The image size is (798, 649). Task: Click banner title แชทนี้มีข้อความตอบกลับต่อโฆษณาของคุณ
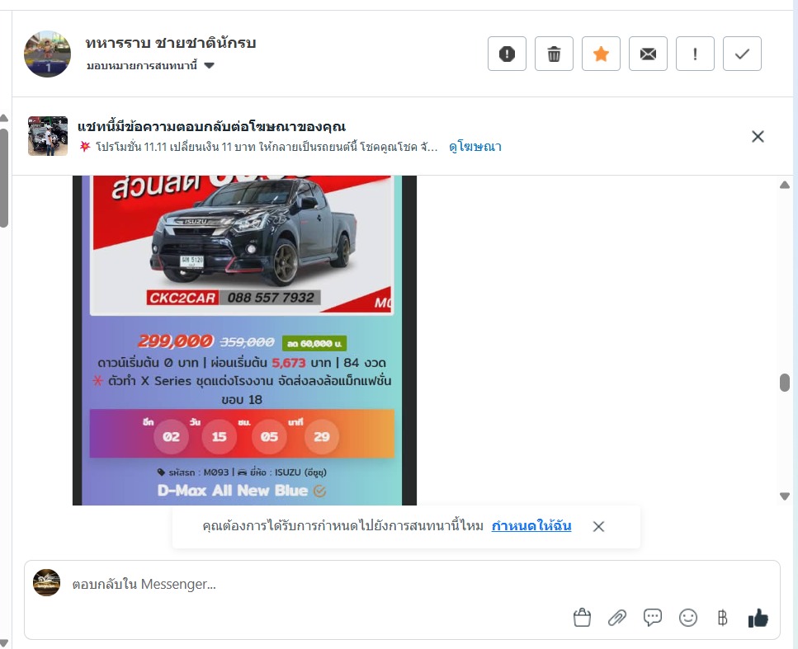point(212,127)
